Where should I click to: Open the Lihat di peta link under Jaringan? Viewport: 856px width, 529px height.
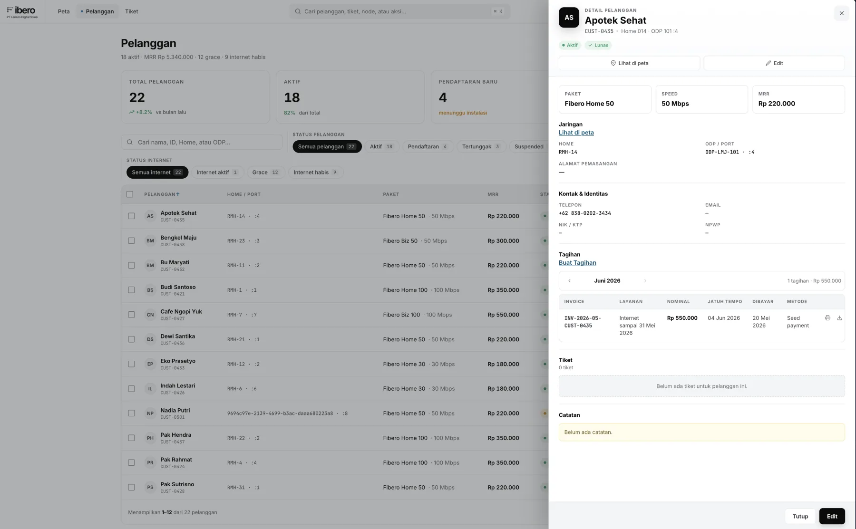click(x=576, y=133)
